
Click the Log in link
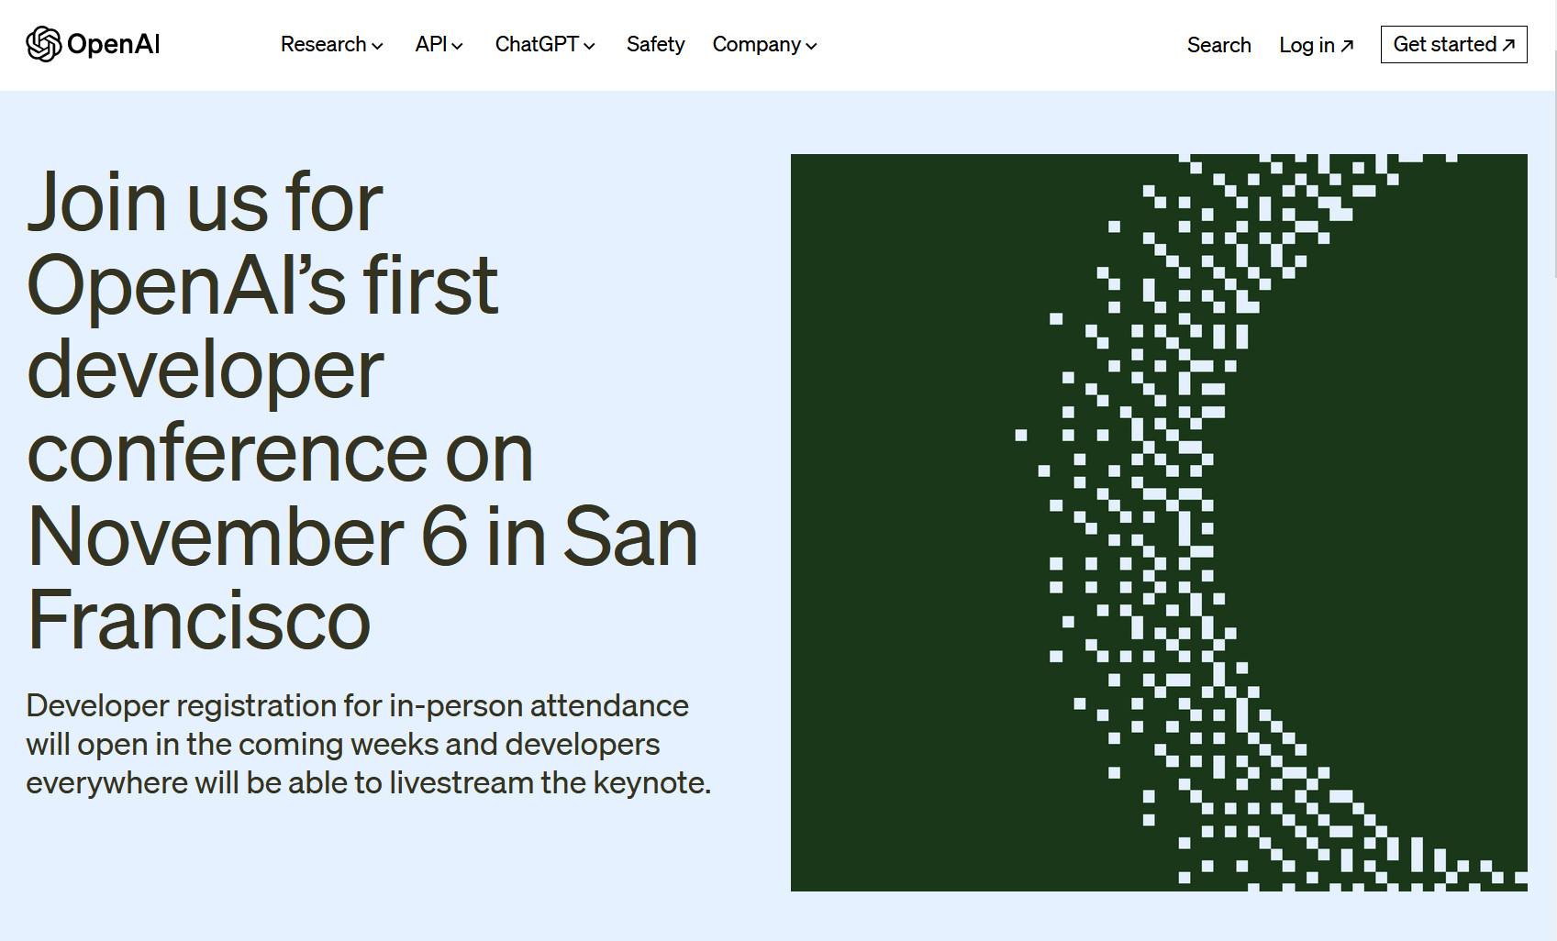pyautogui.click(x=1316, y=45)
